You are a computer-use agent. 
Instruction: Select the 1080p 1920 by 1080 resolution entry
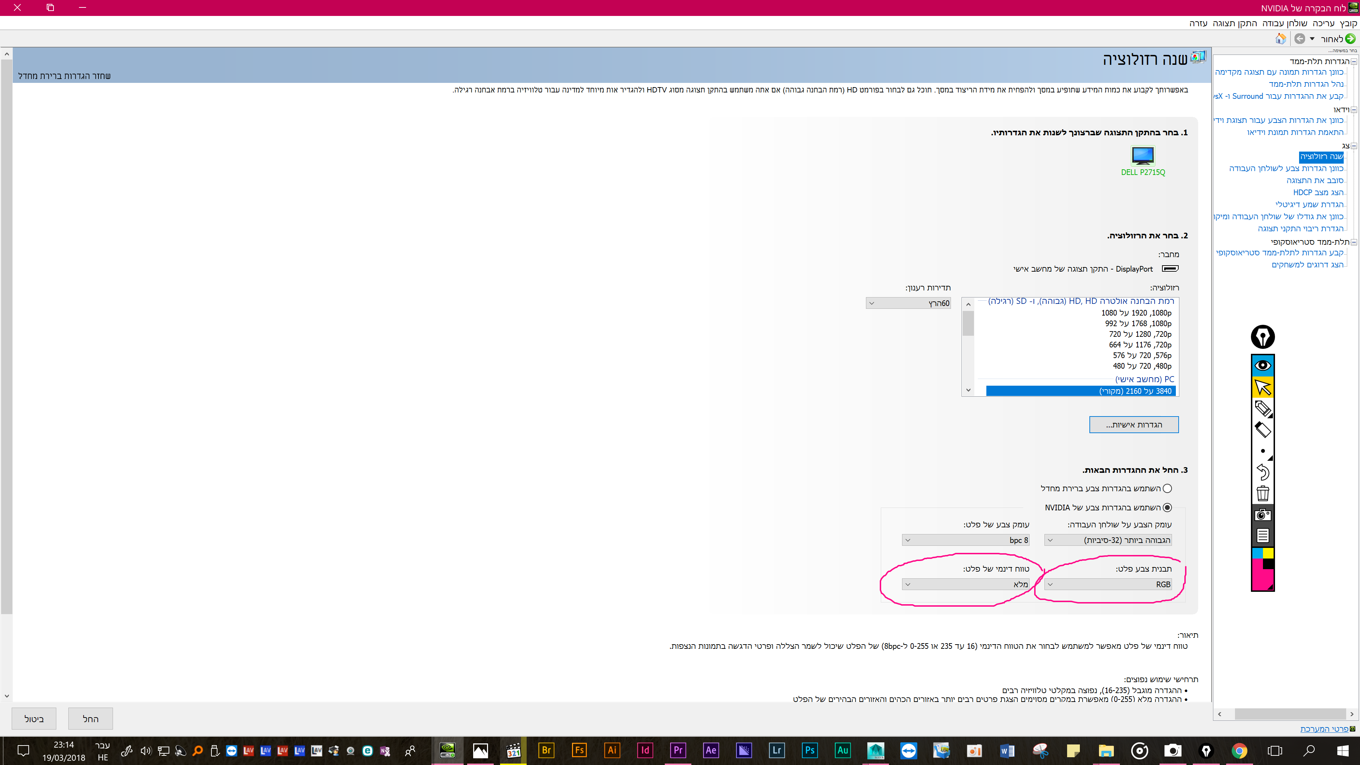[1136, 312]
